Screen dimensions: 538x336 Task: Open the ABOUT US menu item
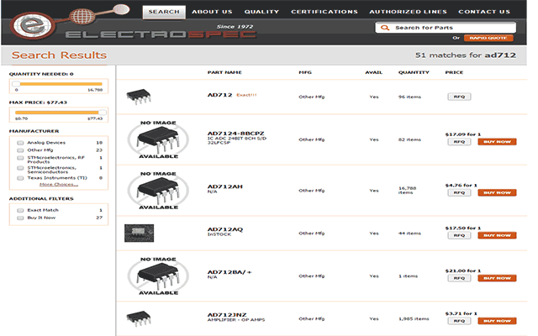[x=212, y=12]
